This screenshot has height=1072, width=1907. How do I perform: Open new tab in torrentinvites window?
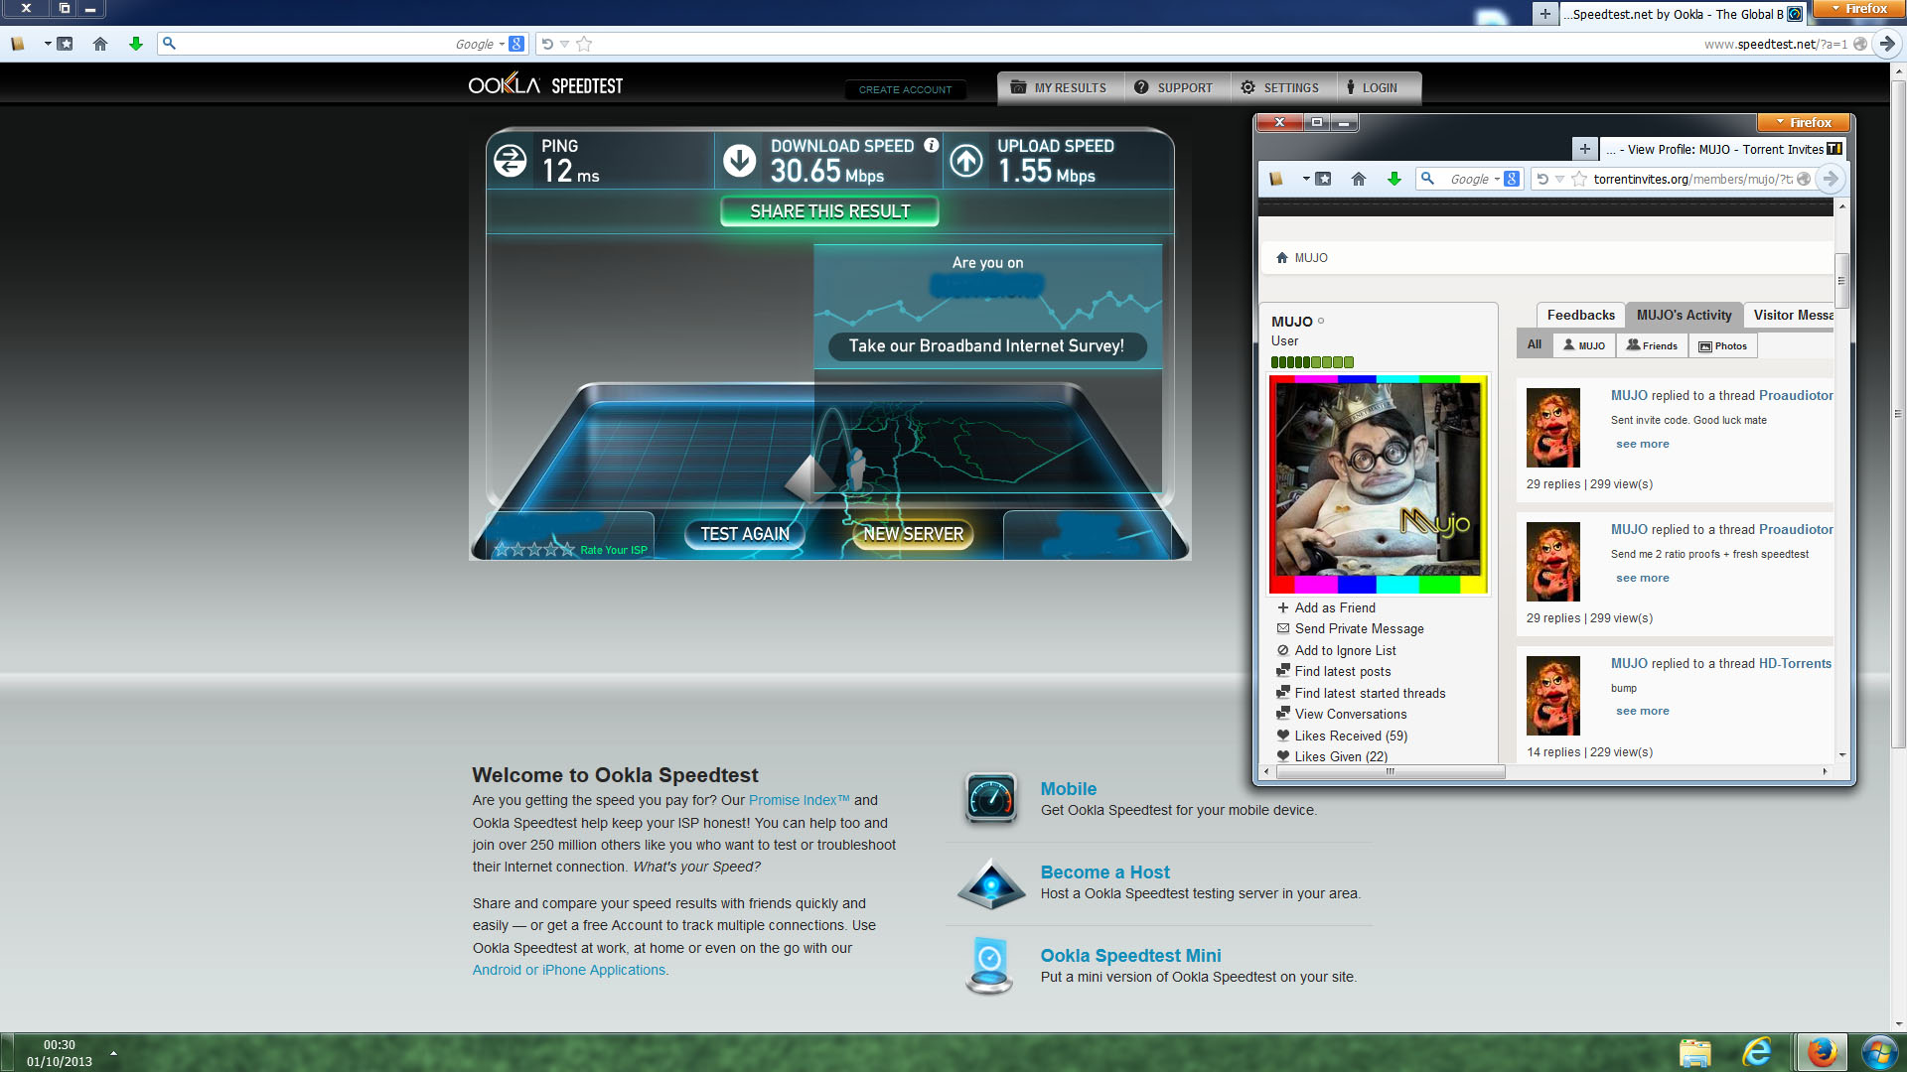1585,149
